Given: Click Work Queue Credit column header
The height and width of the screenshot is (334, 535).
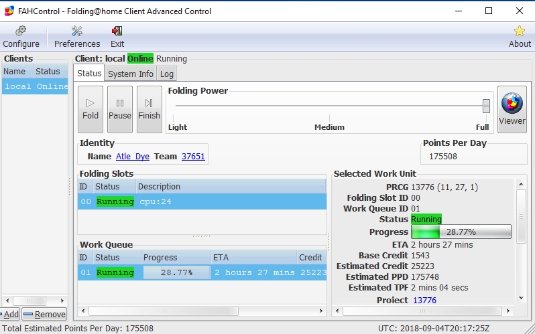Looking at the screenshot, I should click(x=312, y=258).
